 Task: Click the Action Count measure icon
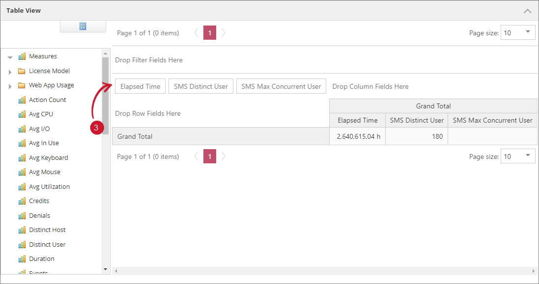[22, 100]
